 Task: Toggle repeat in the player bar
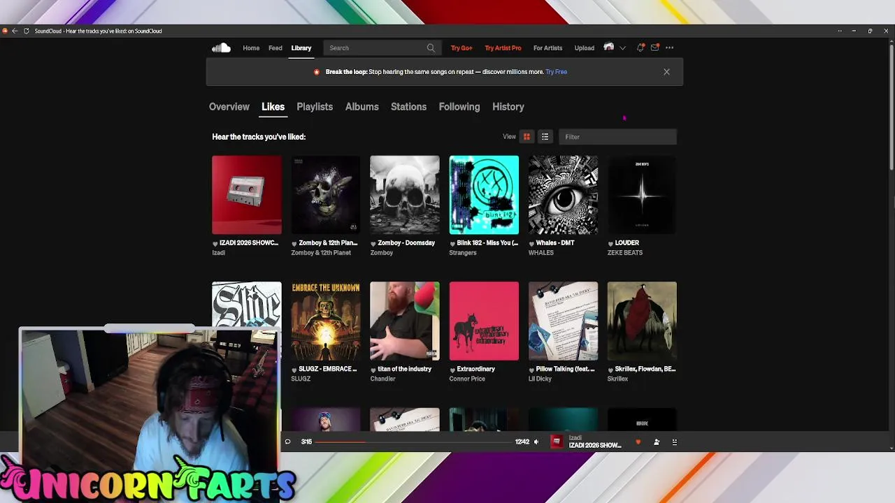287,442
